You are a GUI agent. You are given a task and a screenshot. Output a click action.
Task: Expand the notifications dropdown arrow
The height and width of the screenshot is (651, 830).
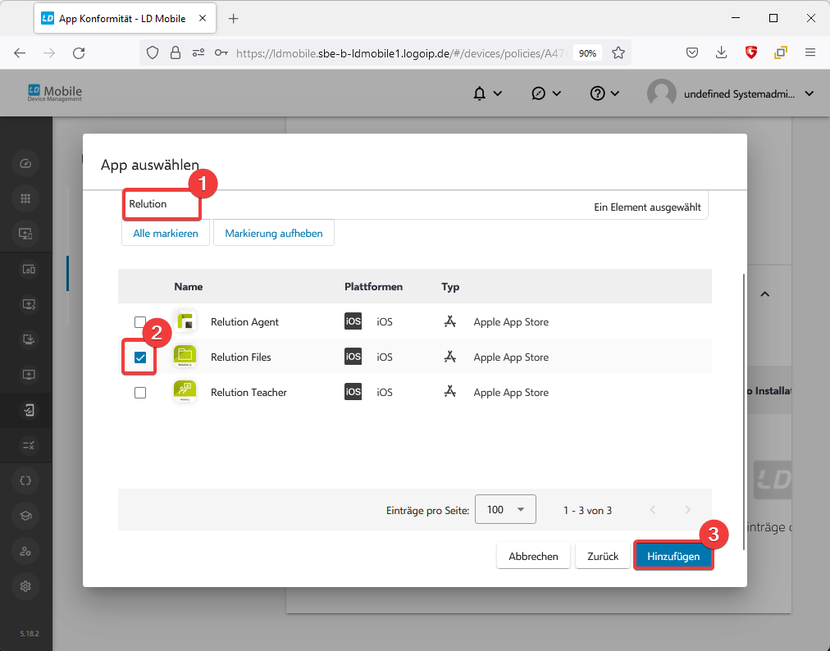tap(498, 93)
